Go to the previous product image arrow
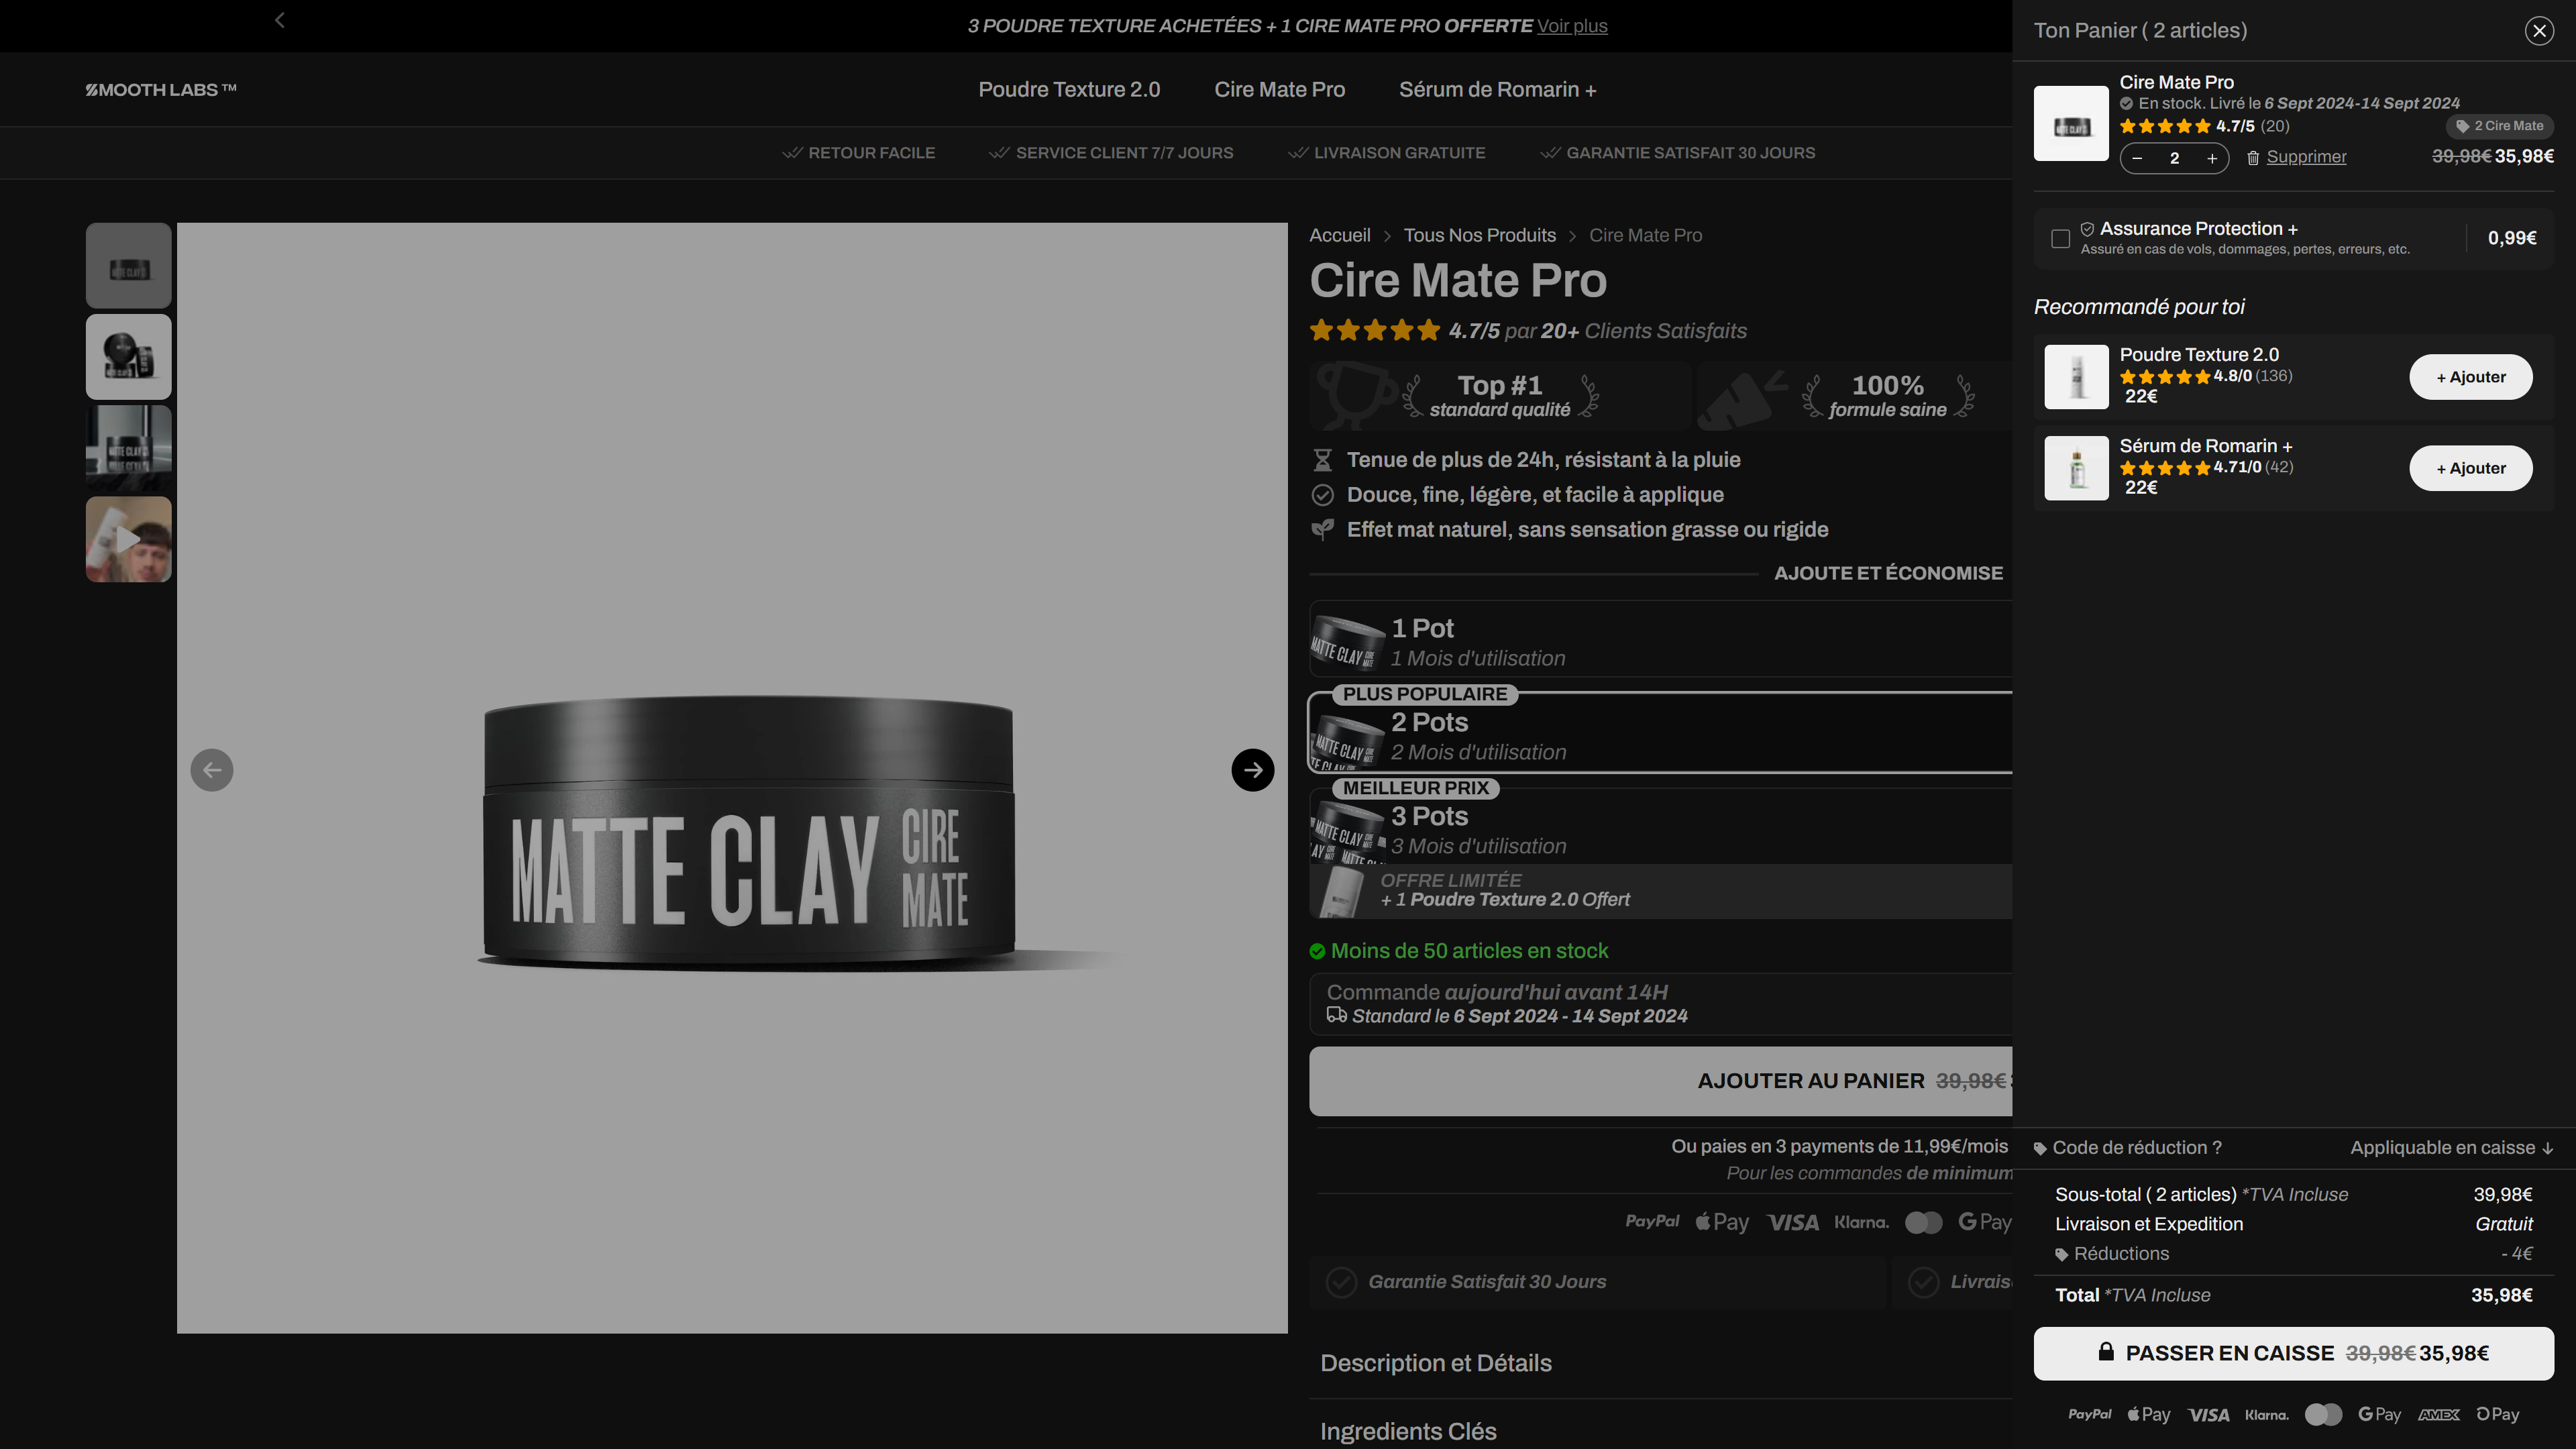The width and height of the screenshot is (2576, 1449). (212, 770)
